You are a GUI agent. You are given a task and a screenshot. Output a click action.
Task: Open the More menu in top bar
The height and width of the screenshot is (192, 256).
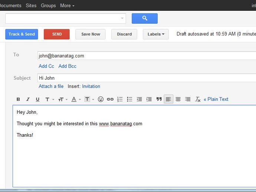pyautogui.click(x=67, y=6)
